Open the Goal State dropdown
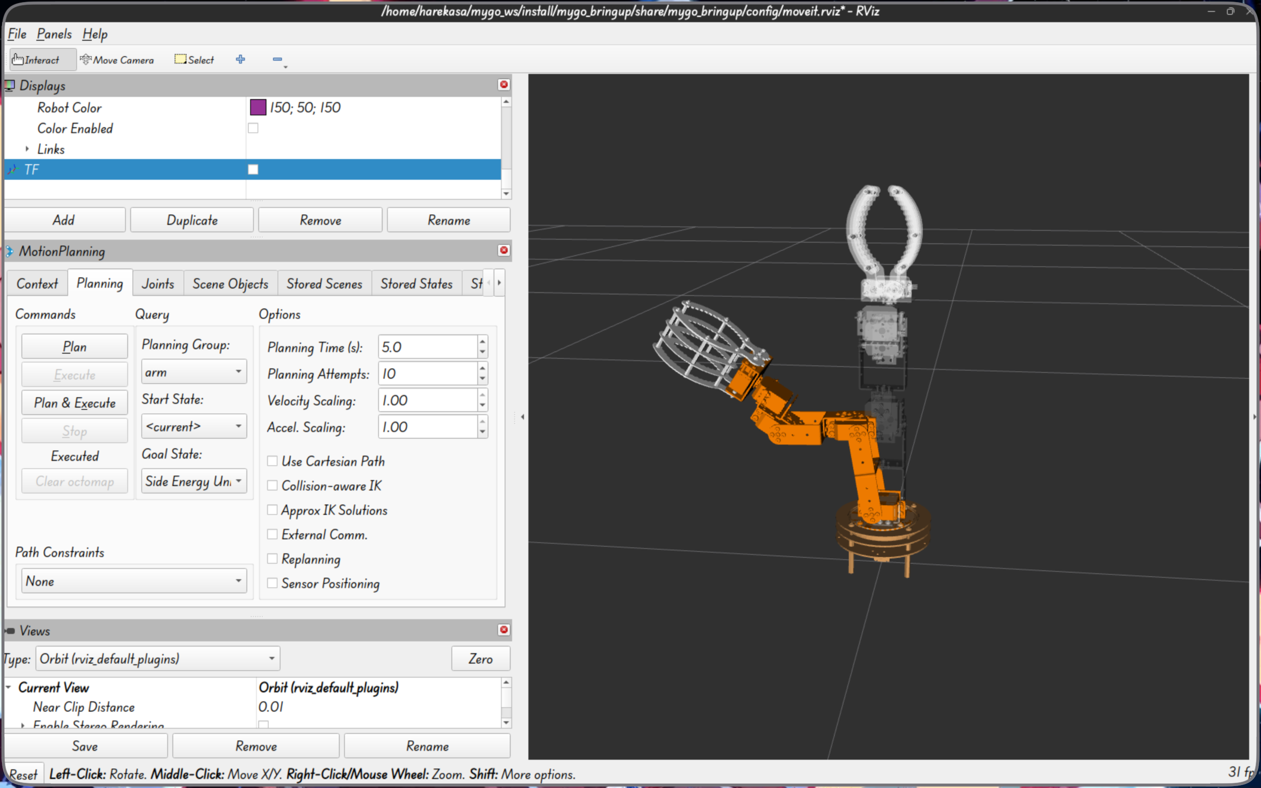 (x=194, y=481)
